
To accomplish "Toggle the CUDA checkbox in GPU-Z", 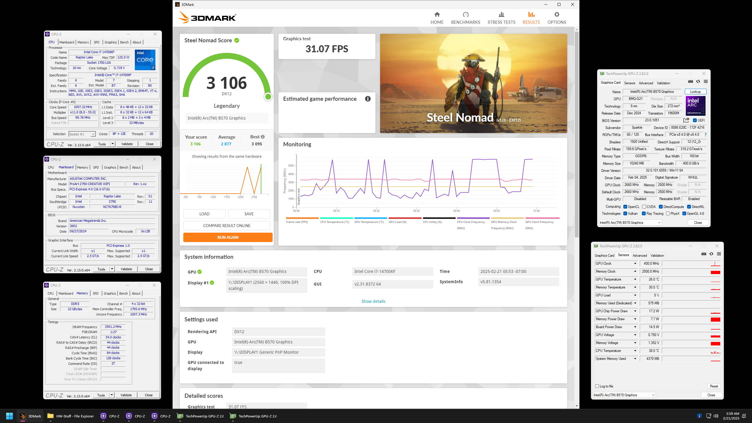I will pos(644,207).
